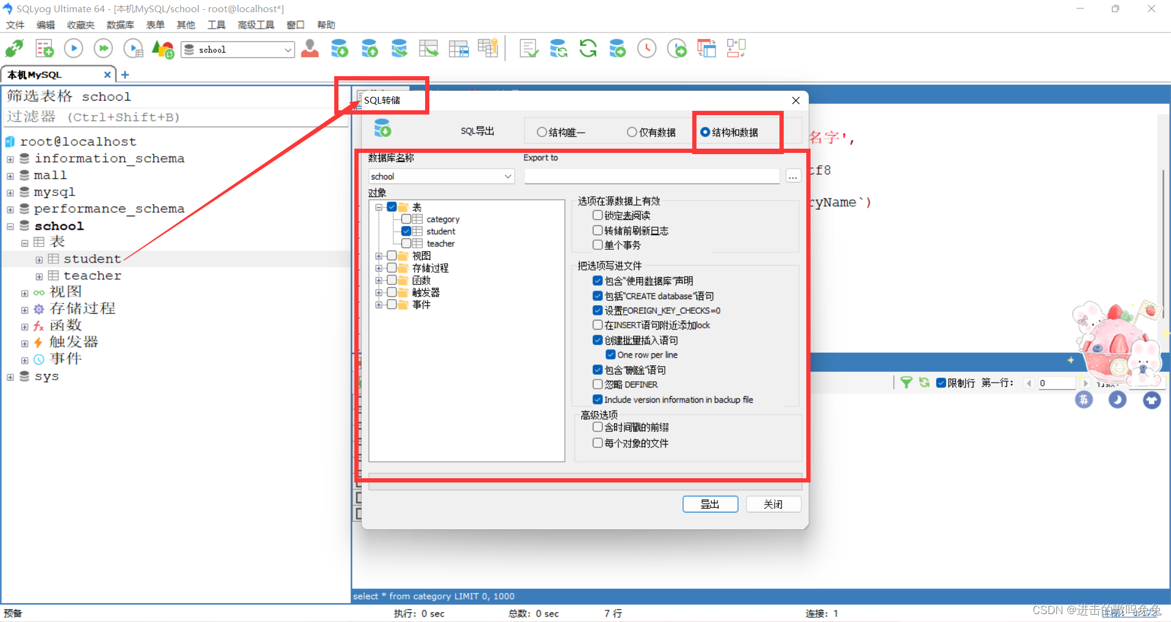1171x622 pixels.
Task: Click the Export to file path field
Action: click(x=651, y=176)
